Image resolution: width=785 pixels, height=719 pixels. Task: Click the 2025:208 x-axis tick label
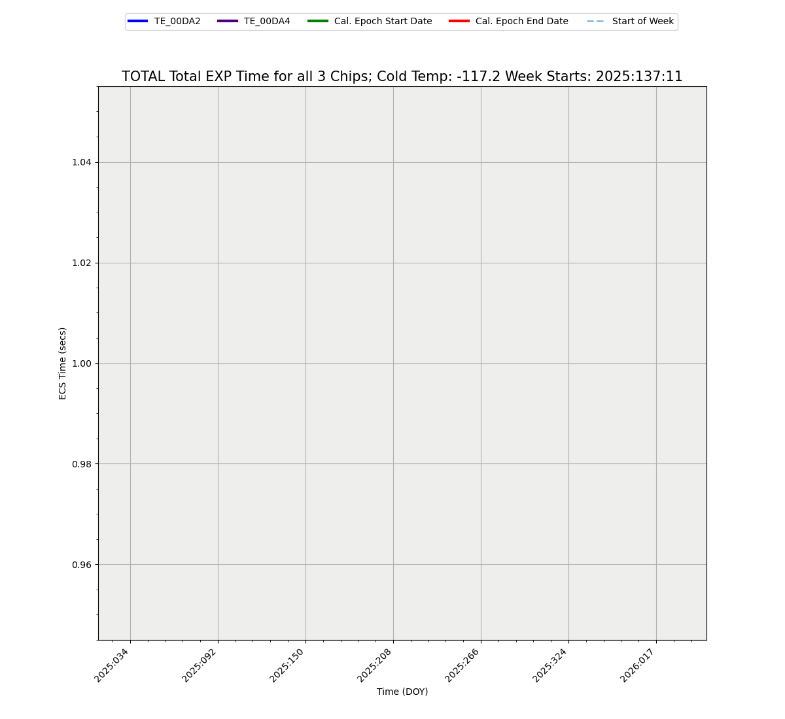coord(375,664)
